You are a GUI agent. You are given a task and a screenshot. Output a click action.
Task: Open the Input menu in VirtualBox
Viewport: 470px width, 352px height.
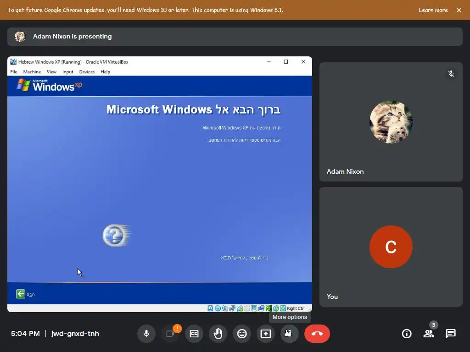pos(68,72)
